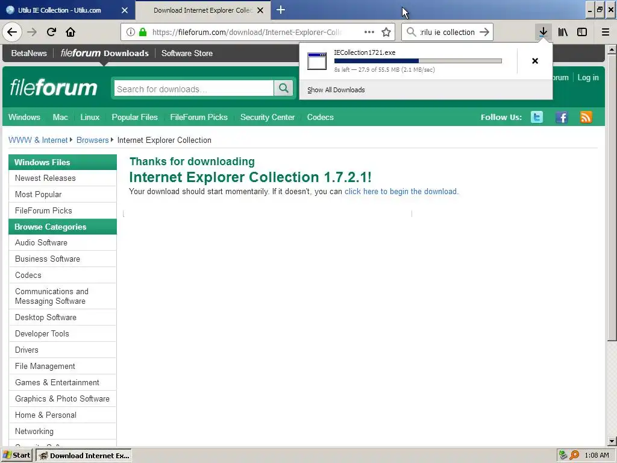Viewport: 617px width, 463px height.
Task: Click in the URL address field
Action: coord(246,33)
